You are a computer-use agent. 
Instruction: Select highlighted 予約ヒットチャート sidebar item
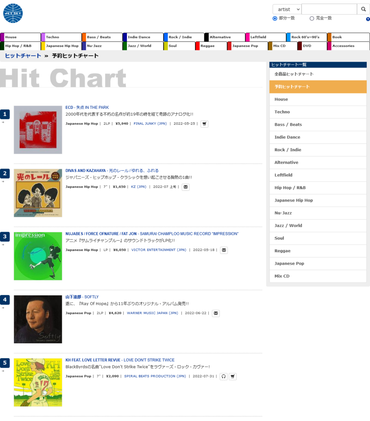[318, 87]
